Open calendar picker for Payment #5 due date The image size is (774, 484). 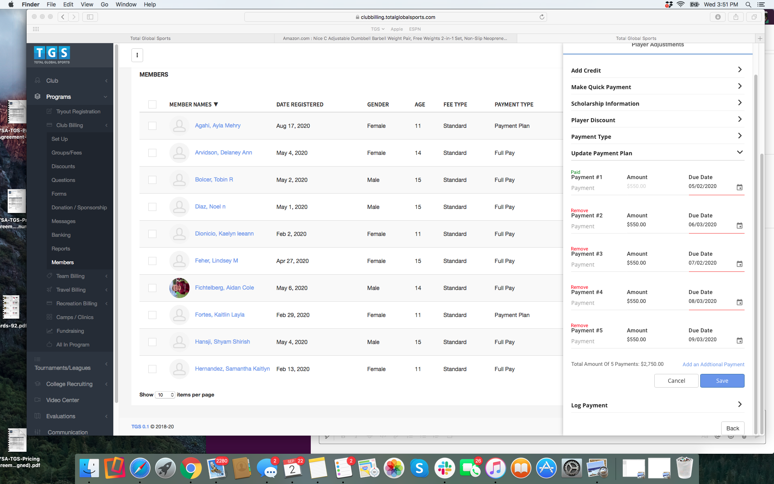[x=739, y=340]
